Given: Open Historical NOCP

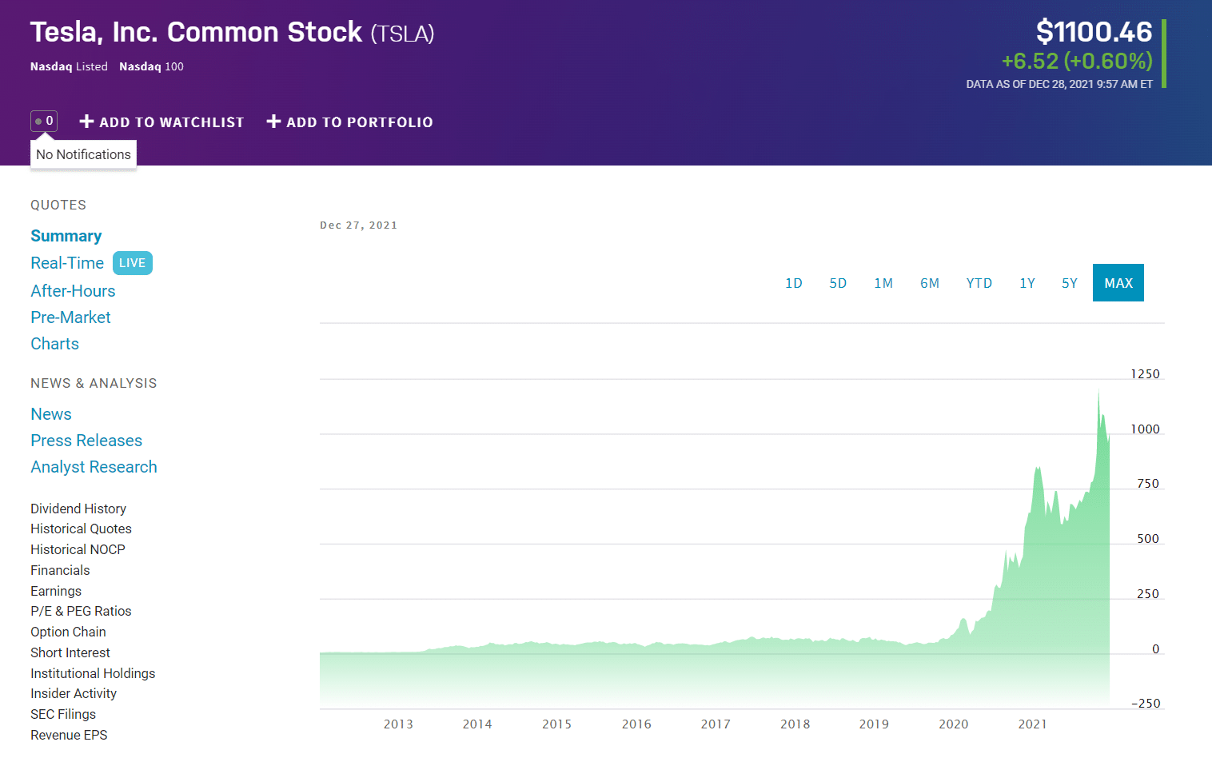Looking at the screenshot, I should 78,549.
